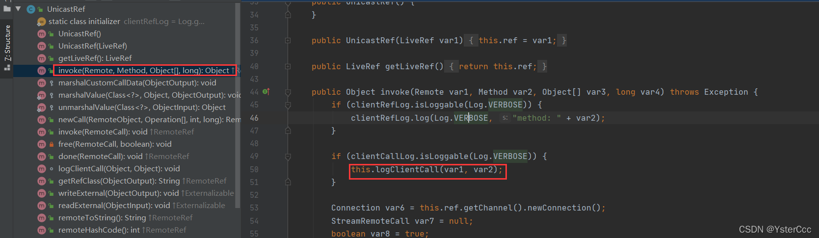
Task: Click the 'method: ' string literal
Action: pos(536,118)
